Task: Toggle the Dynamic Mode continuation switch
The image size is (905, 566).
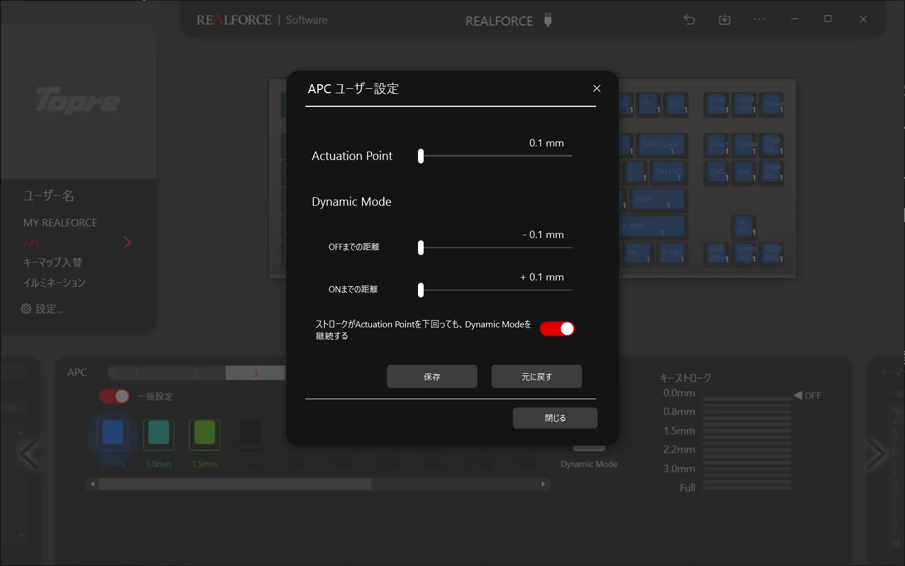Action: click(x=557, y=329)
